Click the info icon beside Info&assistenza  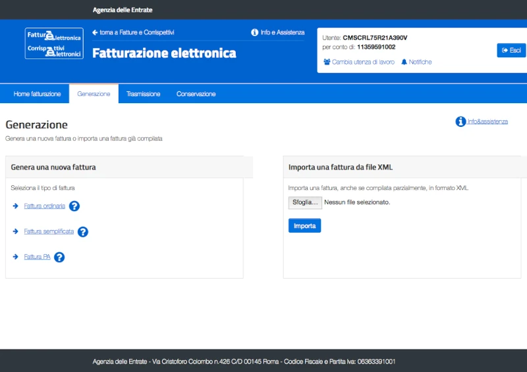point(460,122)
